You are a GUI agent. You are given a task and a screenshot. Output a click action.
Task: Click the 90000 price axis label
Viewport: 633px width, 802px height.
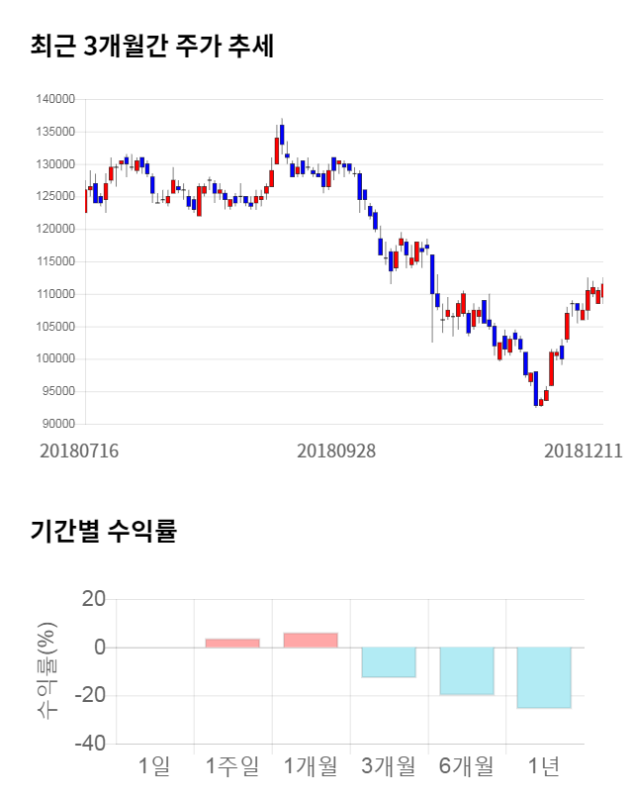click(x=59, y=425)
